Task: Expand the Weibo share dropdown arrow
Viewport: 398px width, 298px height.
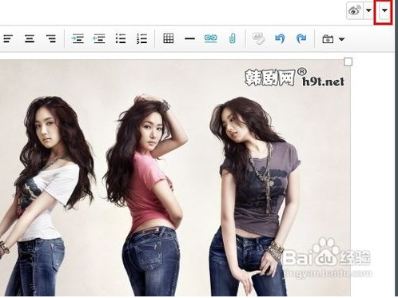Action: click(x=368, y=10)
